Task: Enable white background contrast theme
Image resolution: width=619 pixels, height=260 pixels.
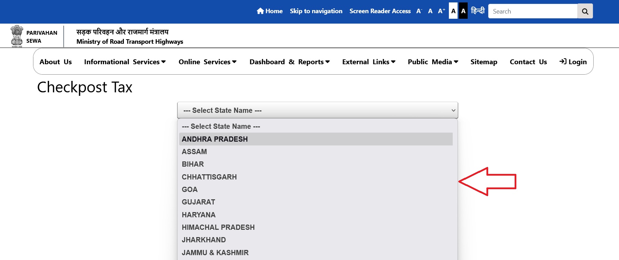Action: (x=453, y=11)
